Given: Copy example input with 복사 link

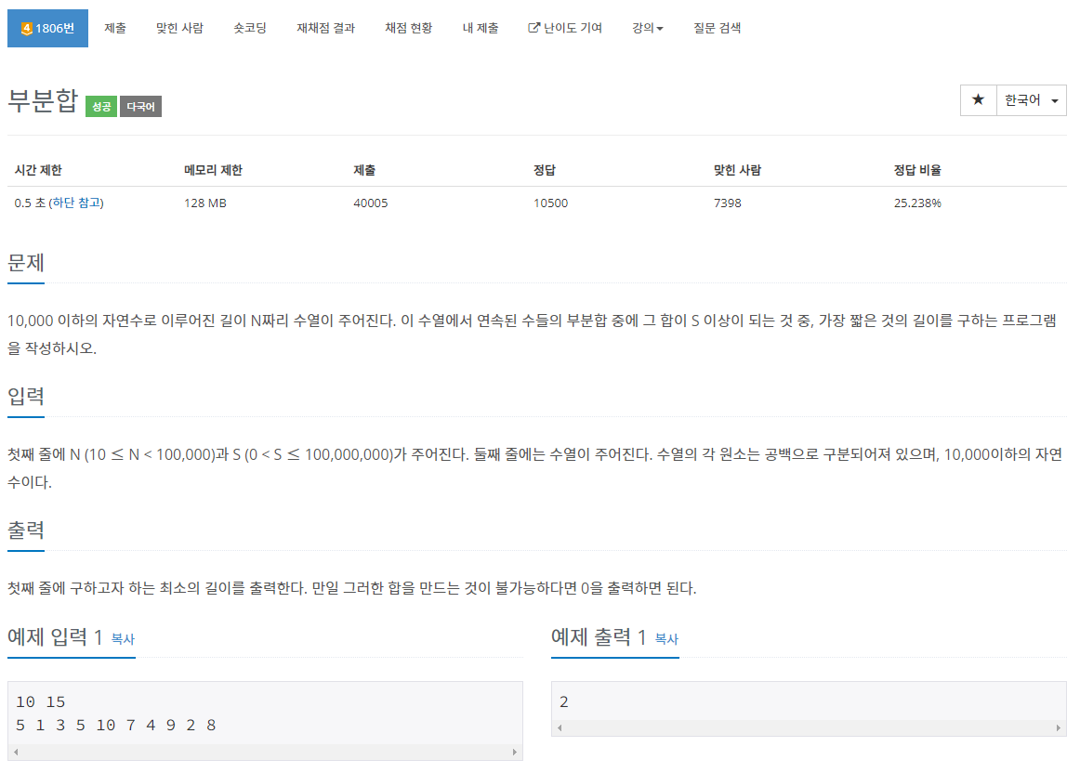Looking at the screenshot, I should click(123, 639).
